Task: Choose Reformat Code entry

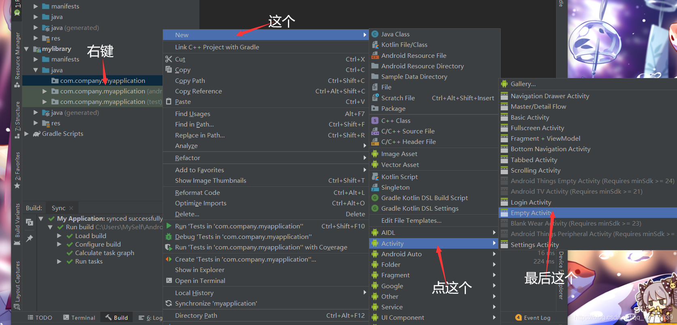Action: pos(266,192)
